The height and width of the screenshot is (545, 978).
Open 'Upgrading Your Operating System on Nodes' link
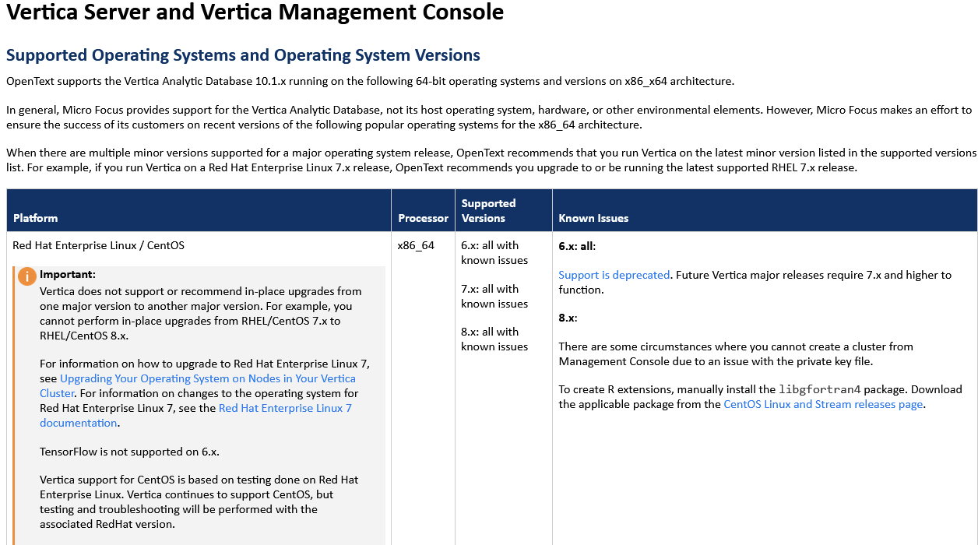[198, 386]
